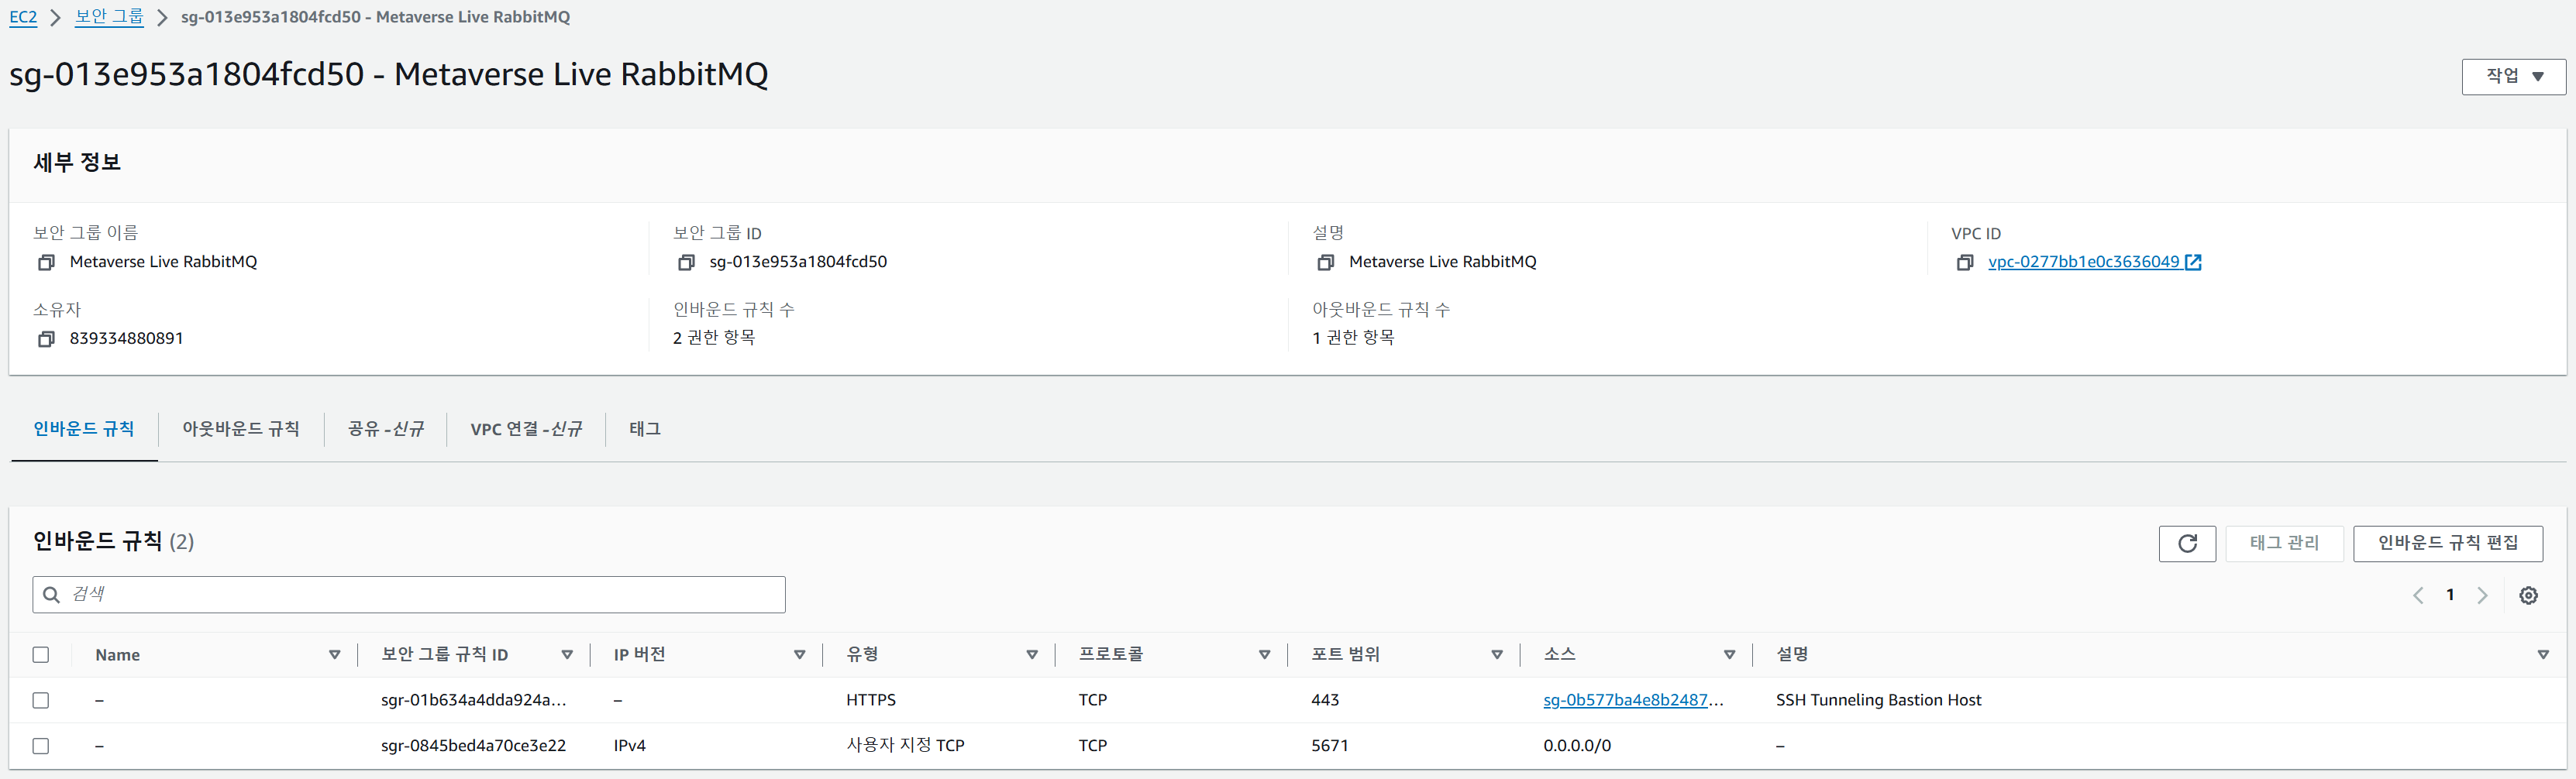This screenshot has width=2576, height=779.
Task: Copy the description Metaverse Live RabbitMQ
Action: pos(1326,263)
